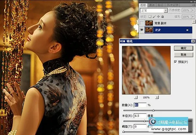
Task: Hide the 背景 layer using eye icon
Action: (141, 30)
